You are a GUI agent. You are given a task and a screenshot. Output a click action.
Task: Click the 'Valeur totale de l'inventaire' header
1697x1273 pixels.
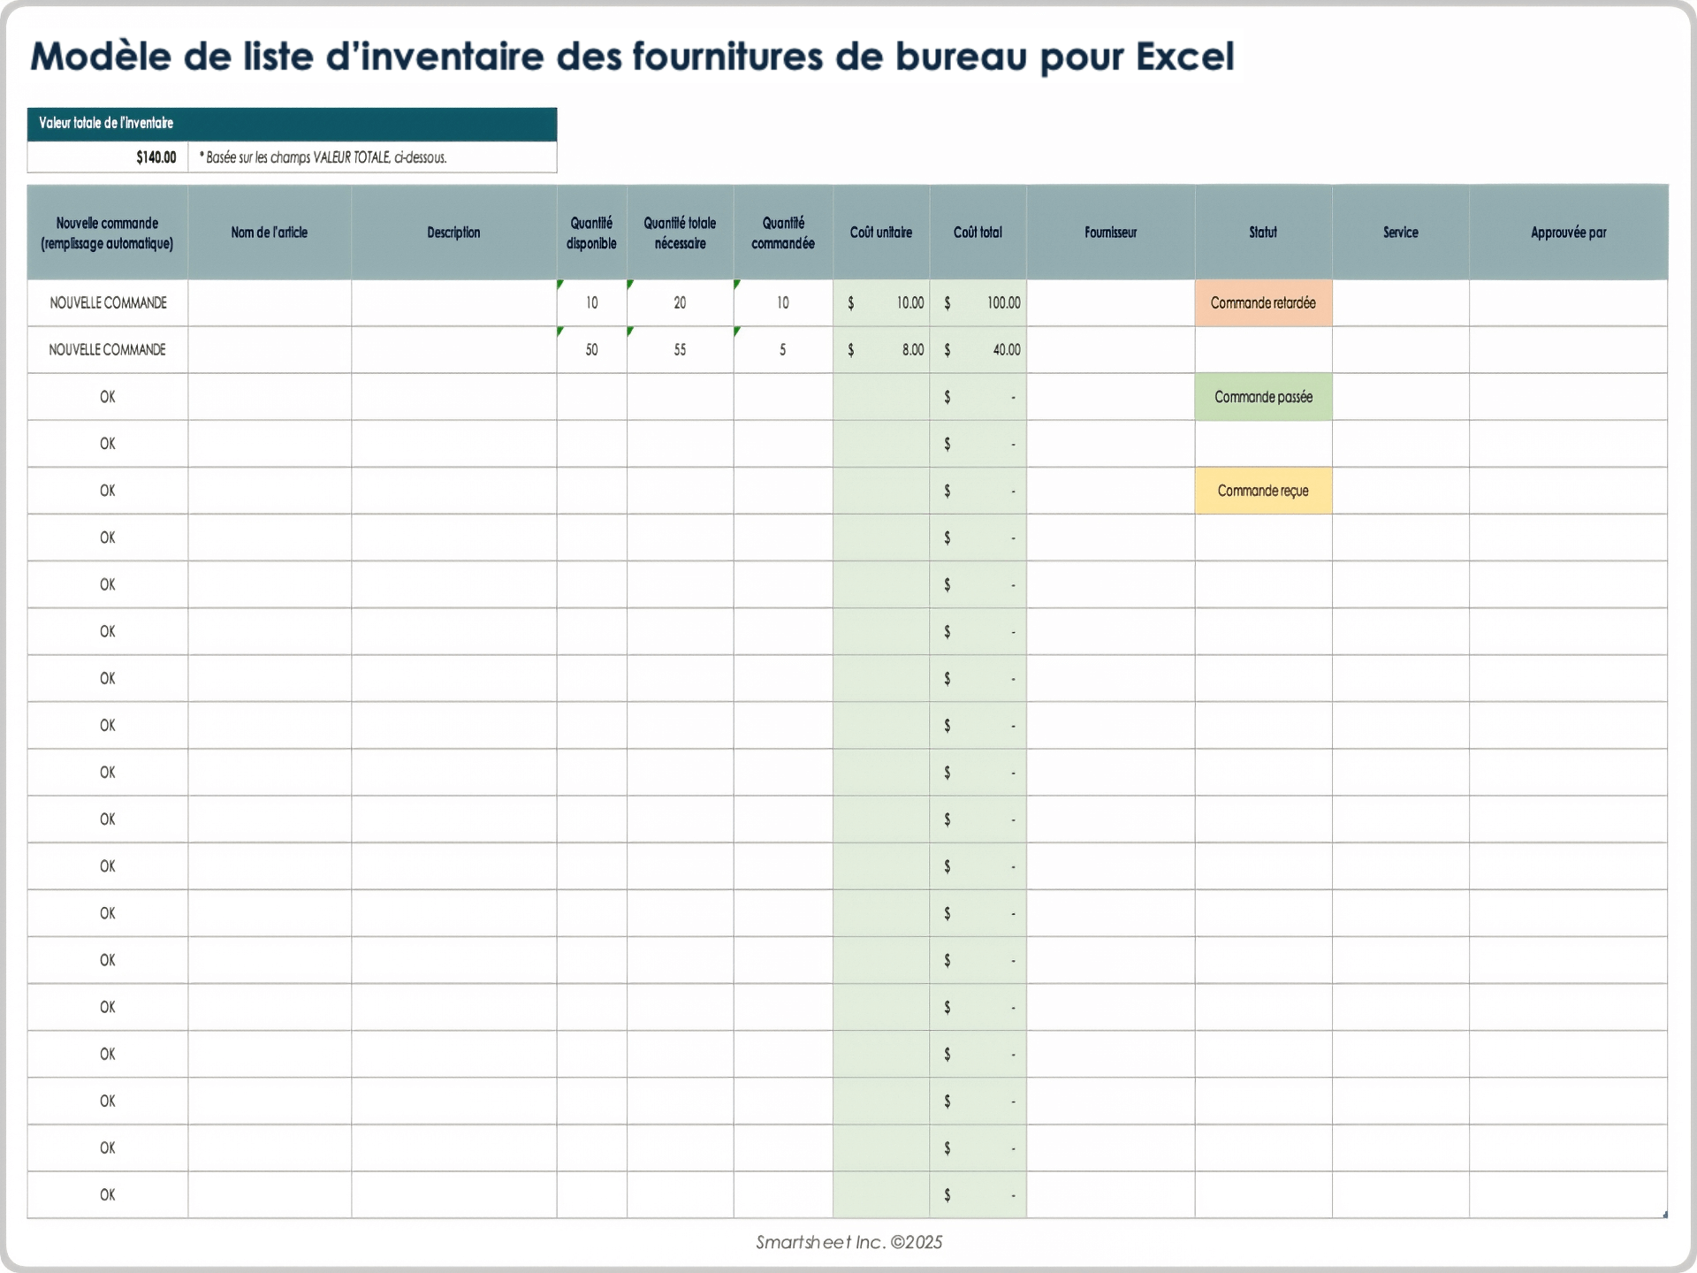(x=292, y=124)
